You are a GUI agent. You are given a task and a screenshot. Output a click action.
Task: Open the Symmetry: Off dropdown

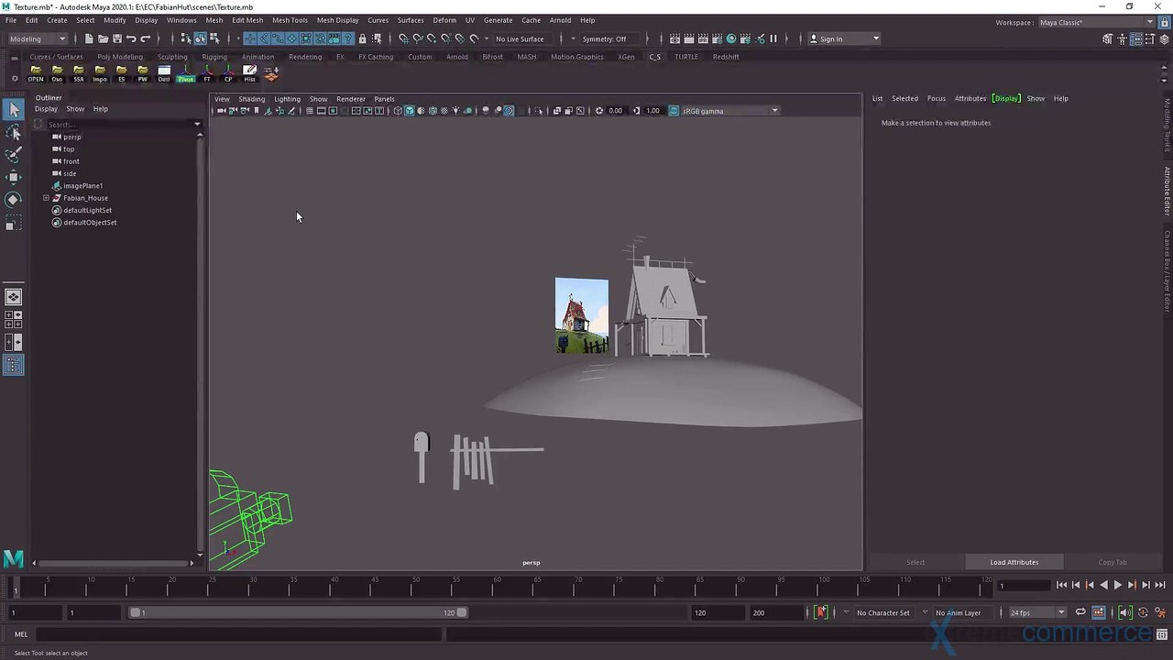click(608, 38)
